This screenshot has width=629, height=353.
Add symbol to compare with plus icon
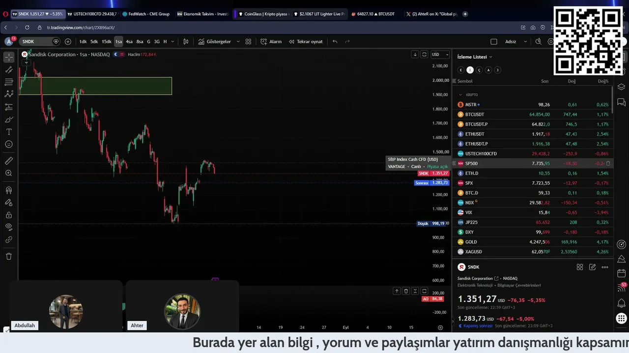tap(68, 42)
